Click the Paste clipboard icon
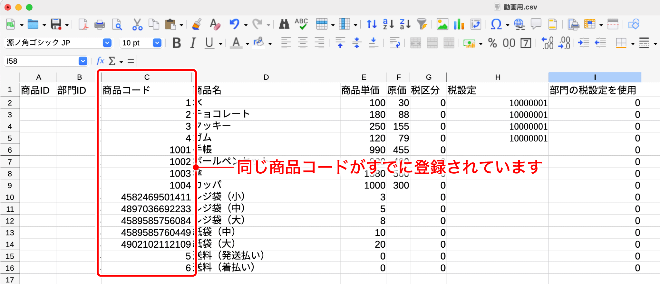 coord(170,24)
